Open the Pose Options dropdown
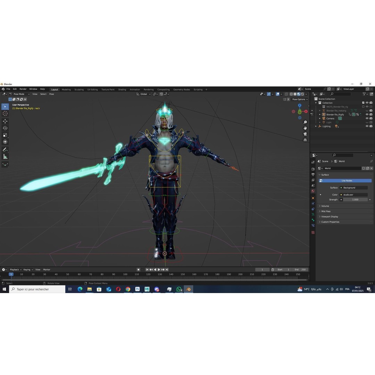The height and width of the screenshot is (375, 375). 300,100
